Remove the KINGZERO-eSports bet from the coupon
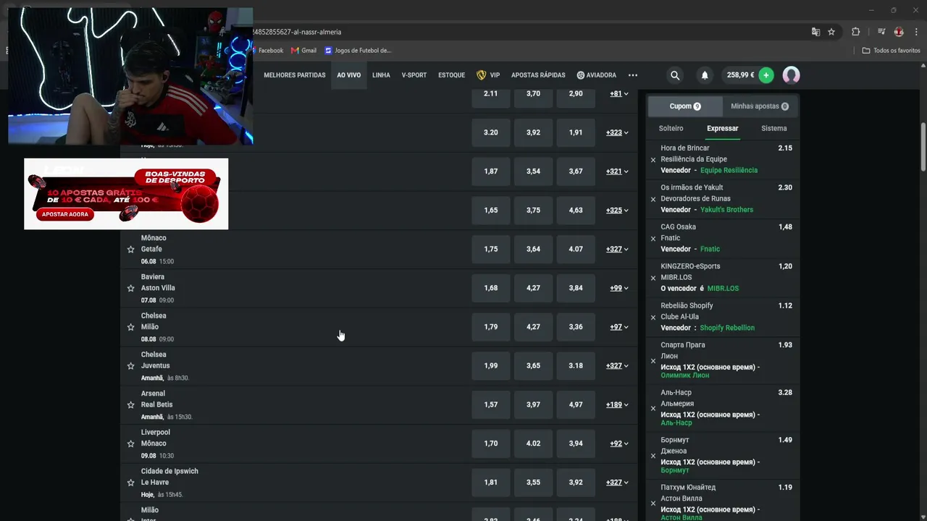Screen dimensions: 927x521 [x=653, y=278]
